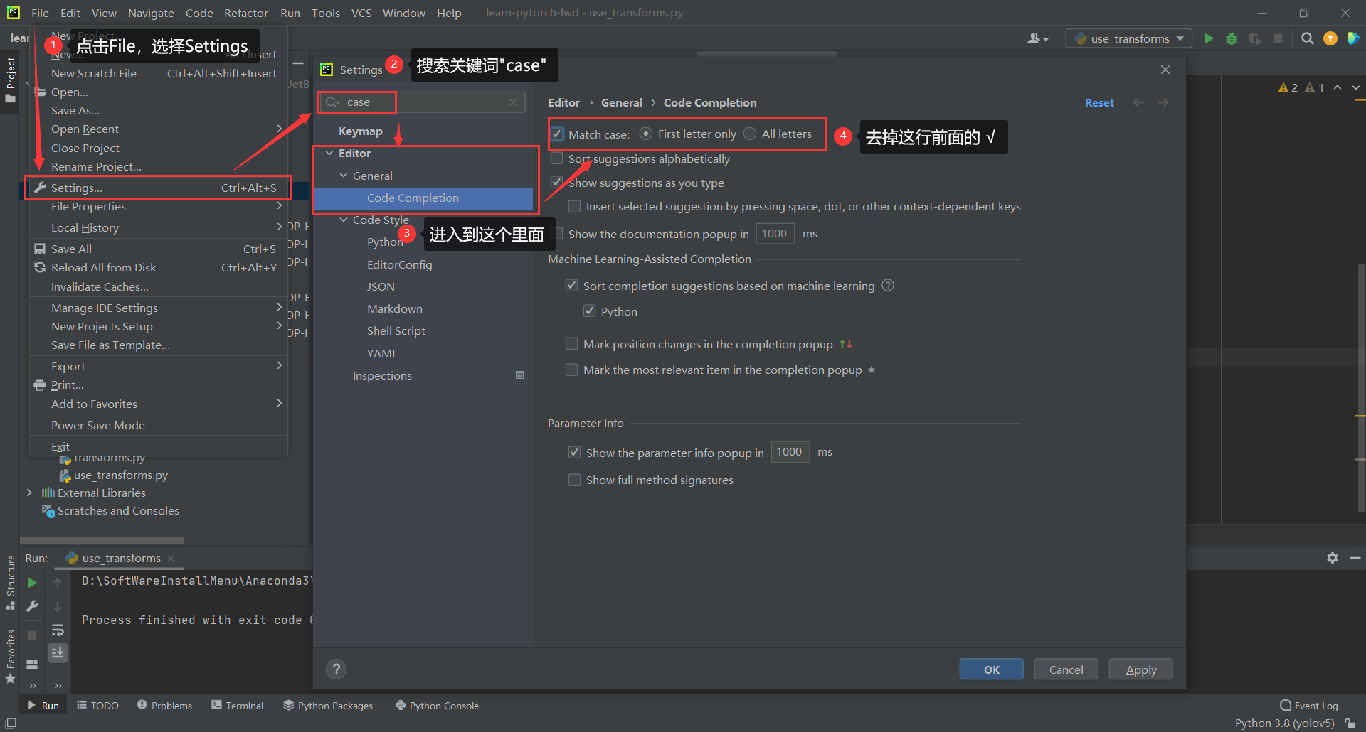1366x732 pixels.
Task: Click the Stop icon in the top toolbar
Action: 1278,38
